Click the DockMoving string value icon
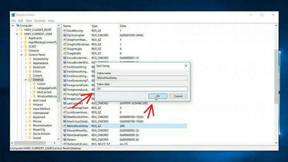 (x=65, y=31)
